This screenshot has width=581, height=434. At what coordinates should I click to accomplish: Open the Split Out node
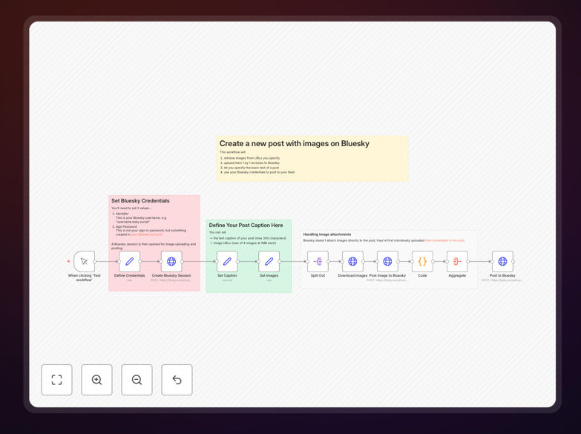[x=318, y=261]
